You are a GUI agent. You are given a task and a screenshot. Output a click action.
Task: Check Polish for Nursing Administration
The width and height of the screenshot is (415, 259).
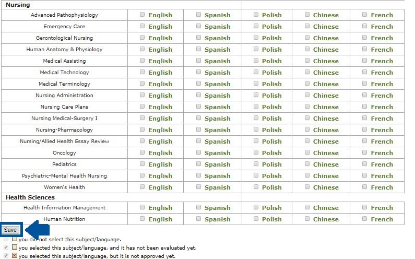coord(256,95)
